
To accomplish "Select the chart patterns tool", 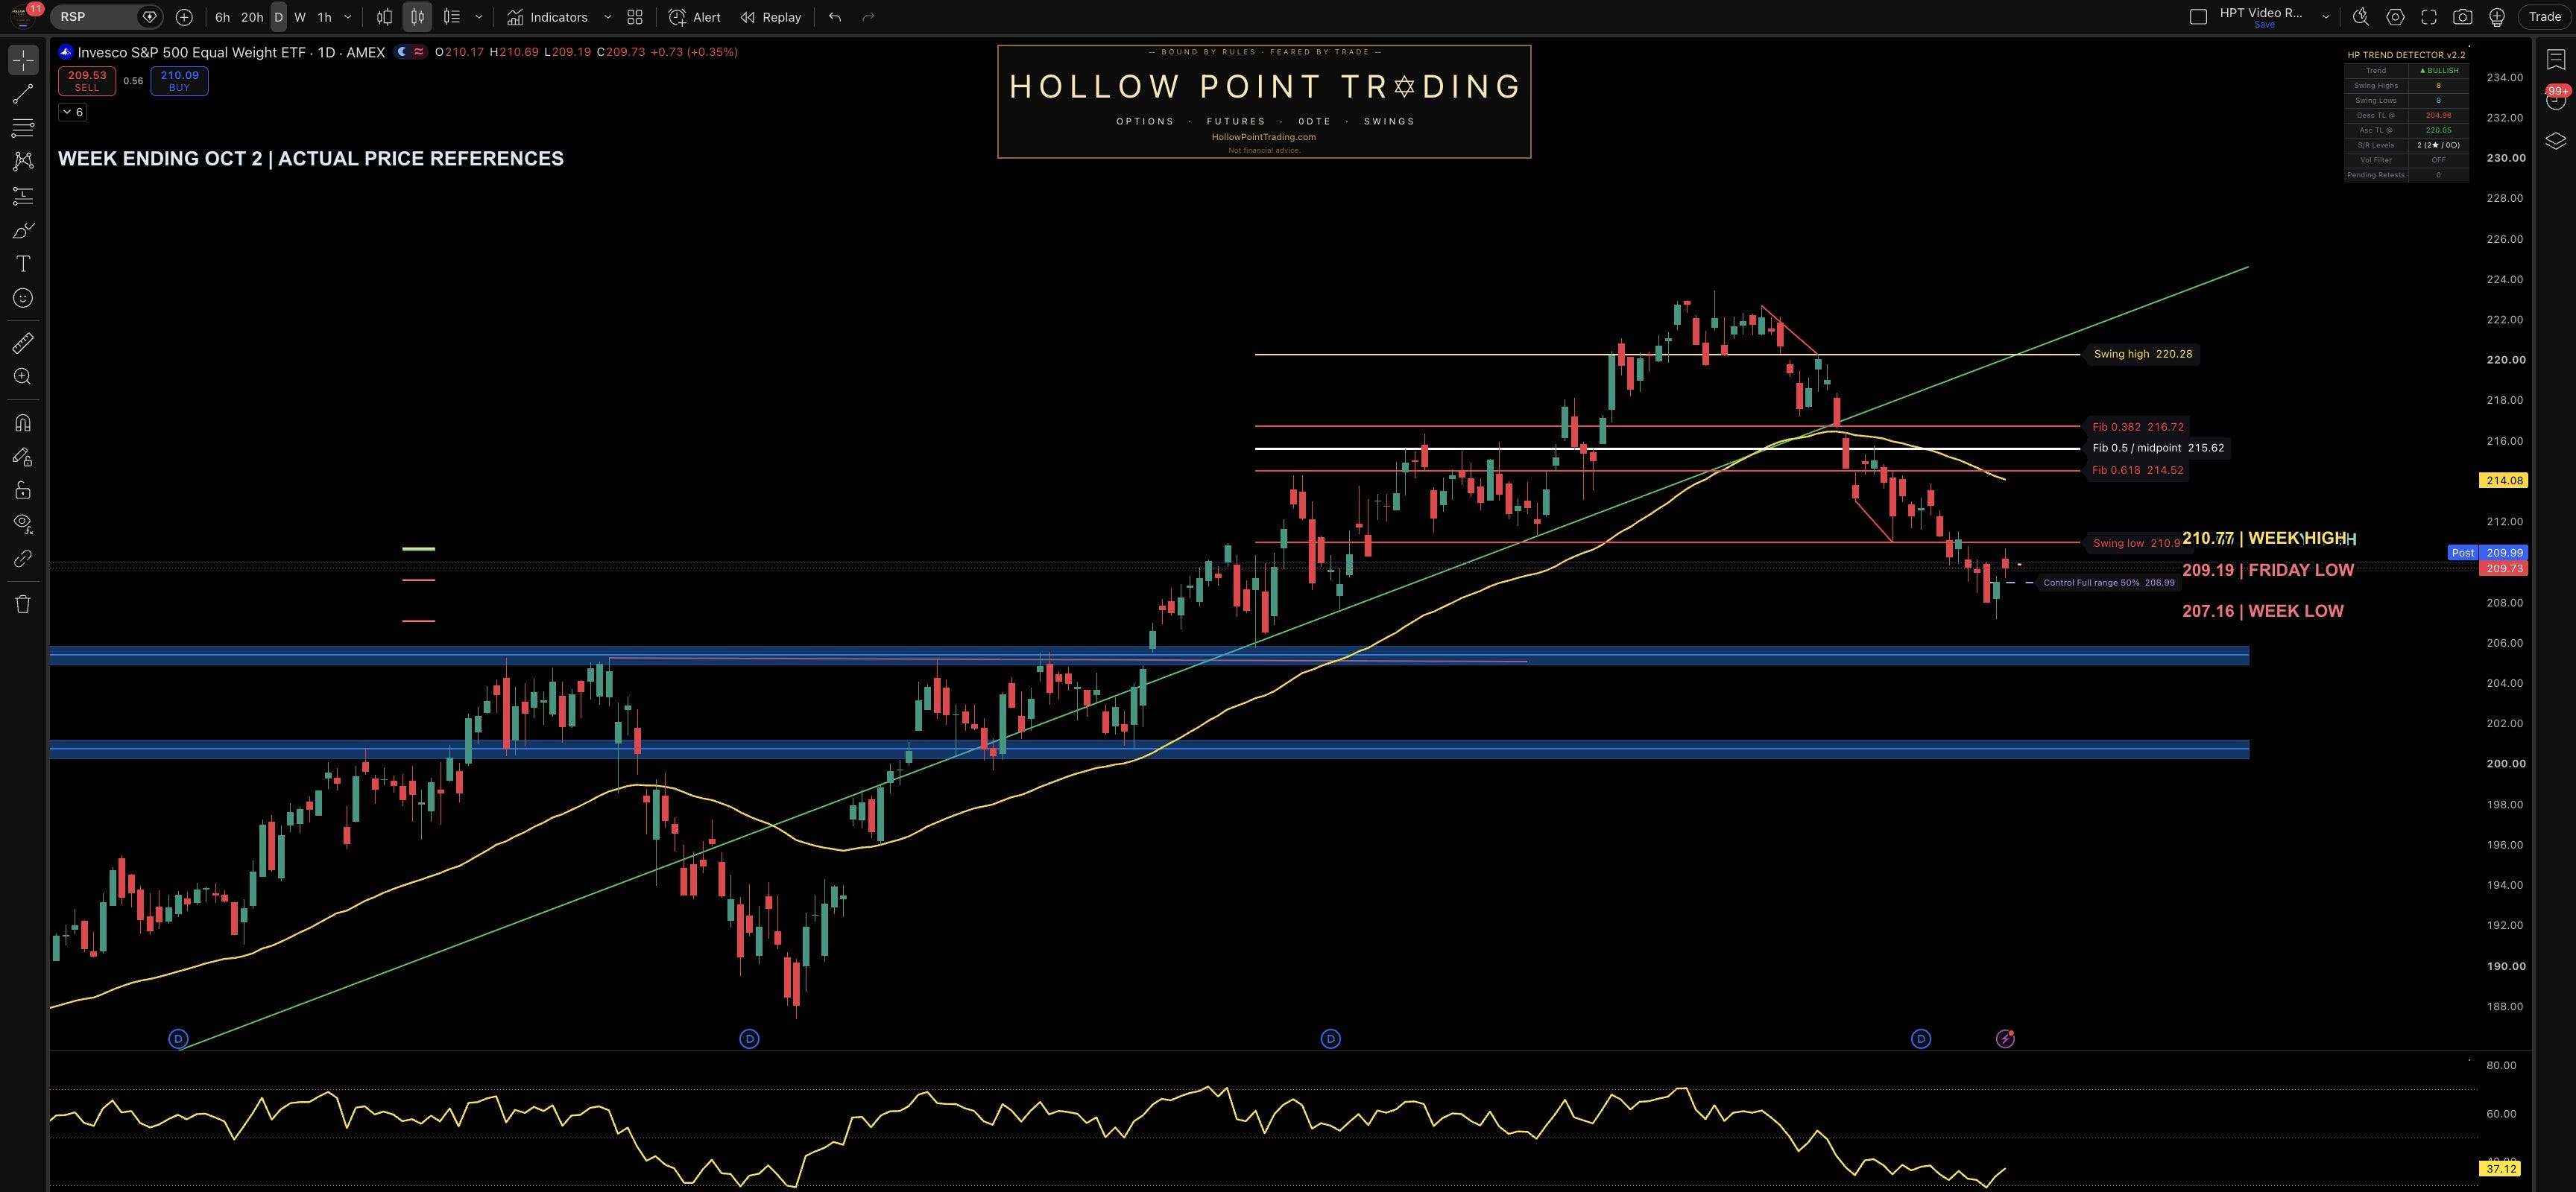I will (x=23, y=161).
